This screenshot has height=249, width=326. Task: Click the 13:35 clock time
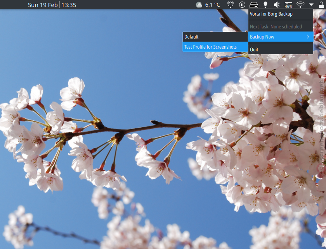69,5
